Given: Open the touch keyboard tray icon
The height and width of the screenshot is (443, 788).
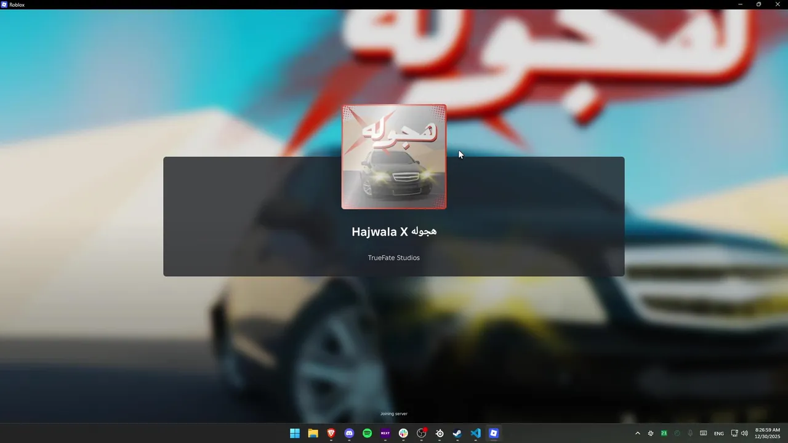Looking at the screenshot, I should (703, 433).
